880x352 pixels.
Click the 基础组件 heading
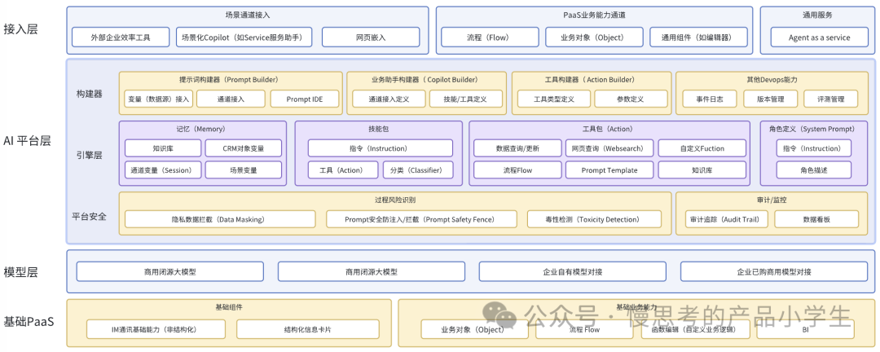click(228, 308)
